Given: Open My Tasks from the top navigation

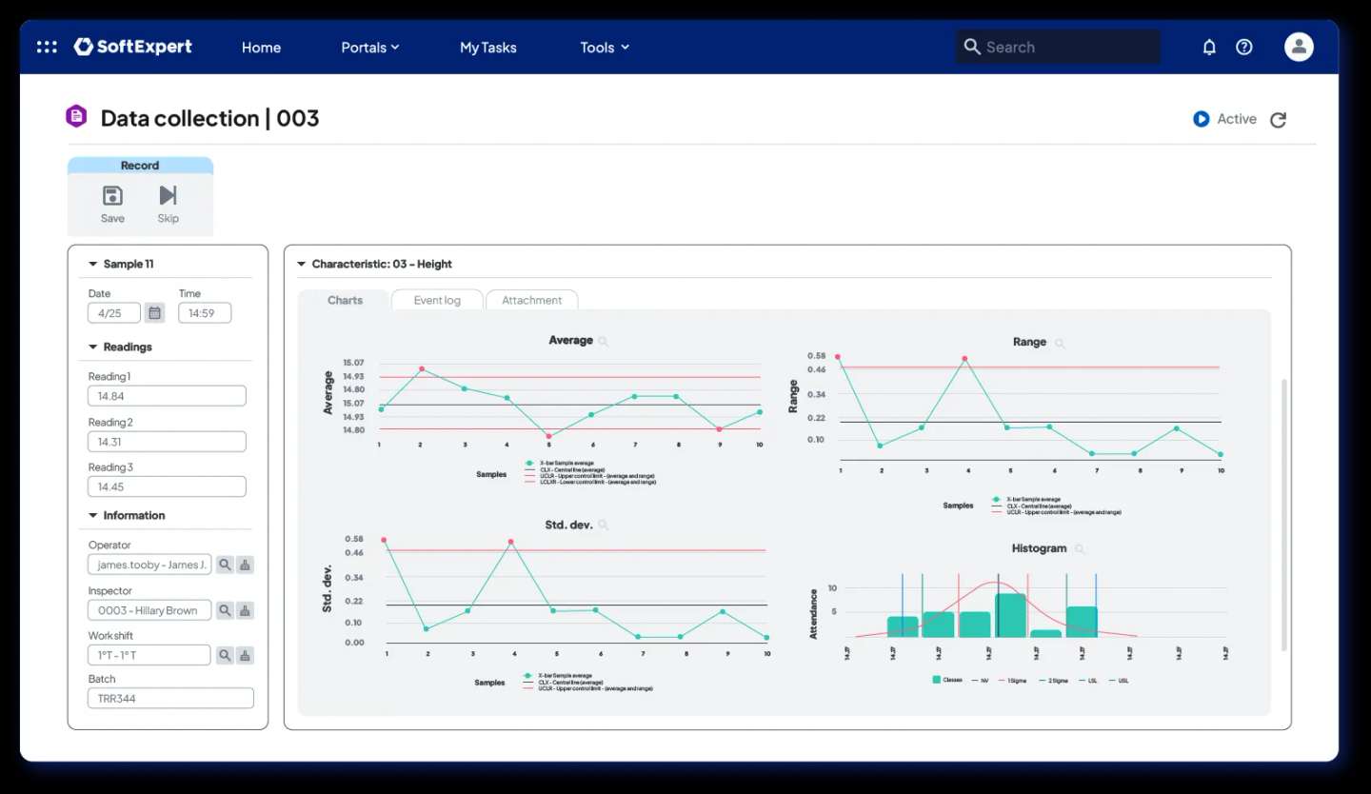Looking at the screenshot, I should click(487, 47).
